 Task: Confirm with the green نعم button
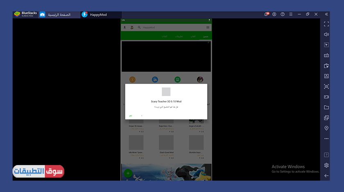coord(131,116)
